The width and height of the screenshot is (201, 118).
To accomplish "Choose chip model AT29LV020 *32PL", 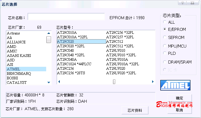I will click(x=121, y=73).
